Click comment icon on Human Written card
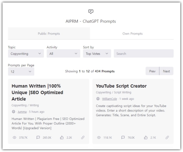 tap(38, 137)
